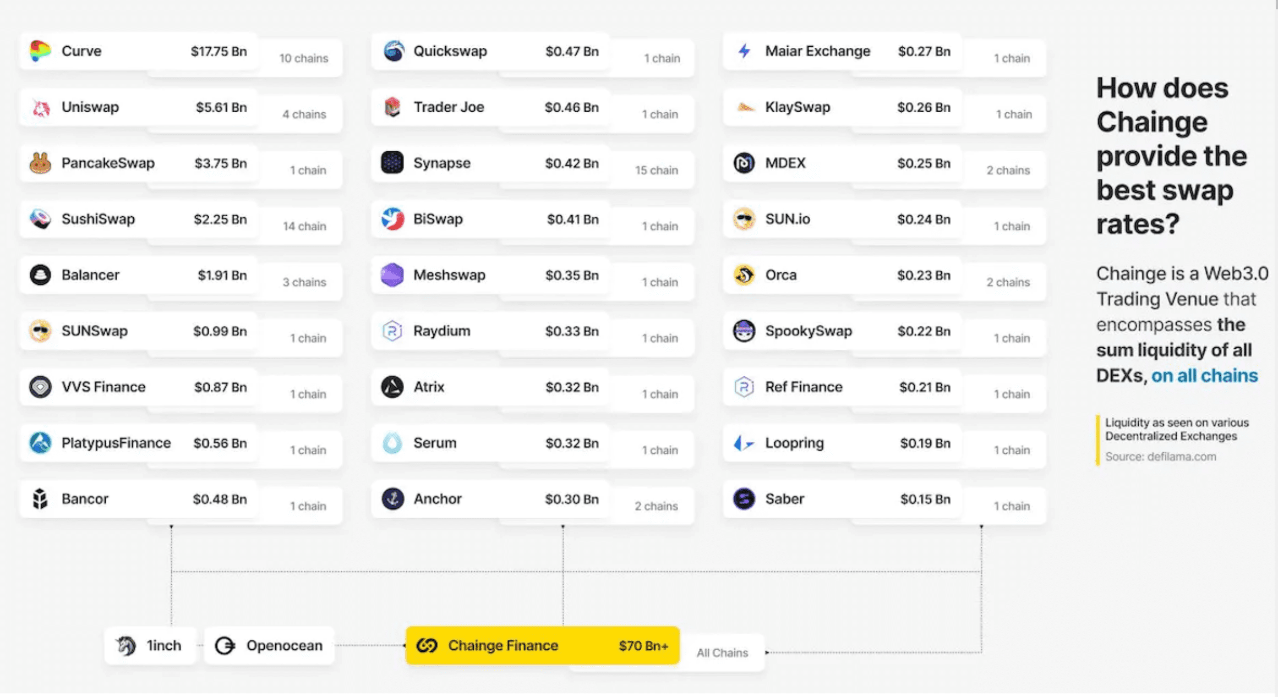Select the '10 chains' tag beside Curve
1278x697 pixels.
point(304,58)
